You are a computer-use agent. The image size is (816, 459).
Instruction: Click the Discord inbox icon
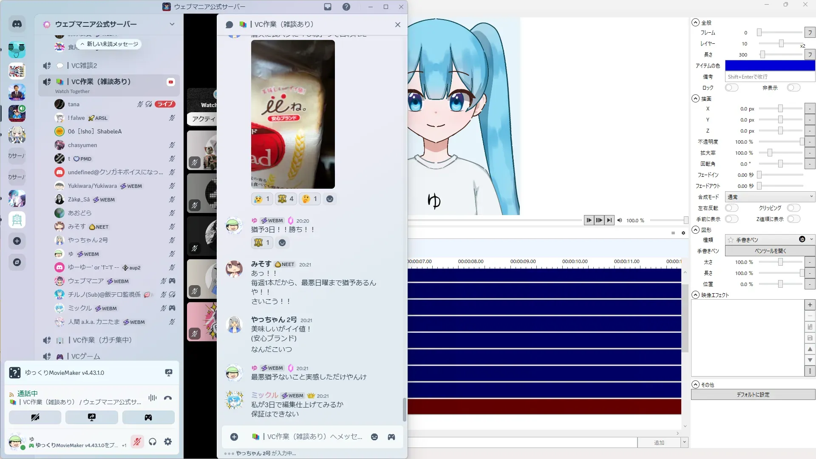point(328,7)
